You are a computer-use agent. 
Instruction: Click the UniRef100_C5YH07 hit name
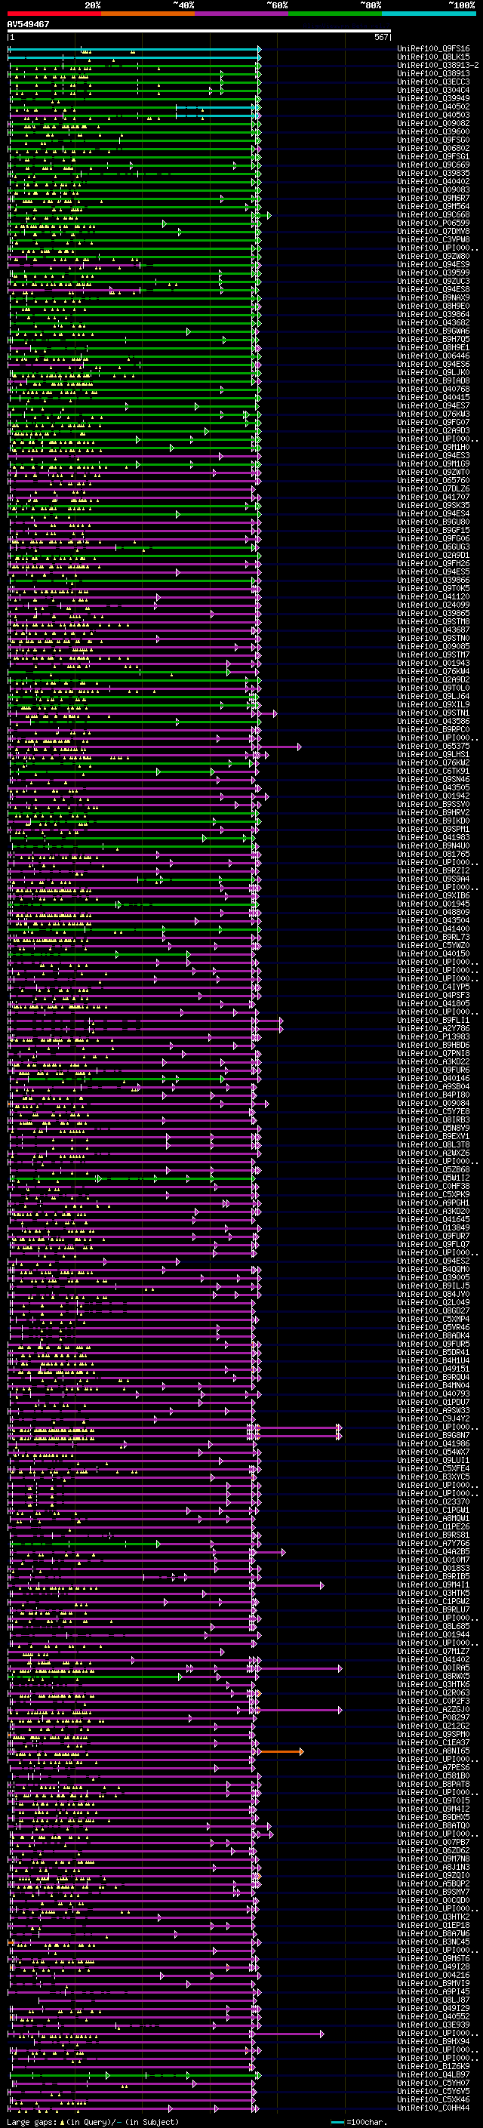coord(433,2082)
